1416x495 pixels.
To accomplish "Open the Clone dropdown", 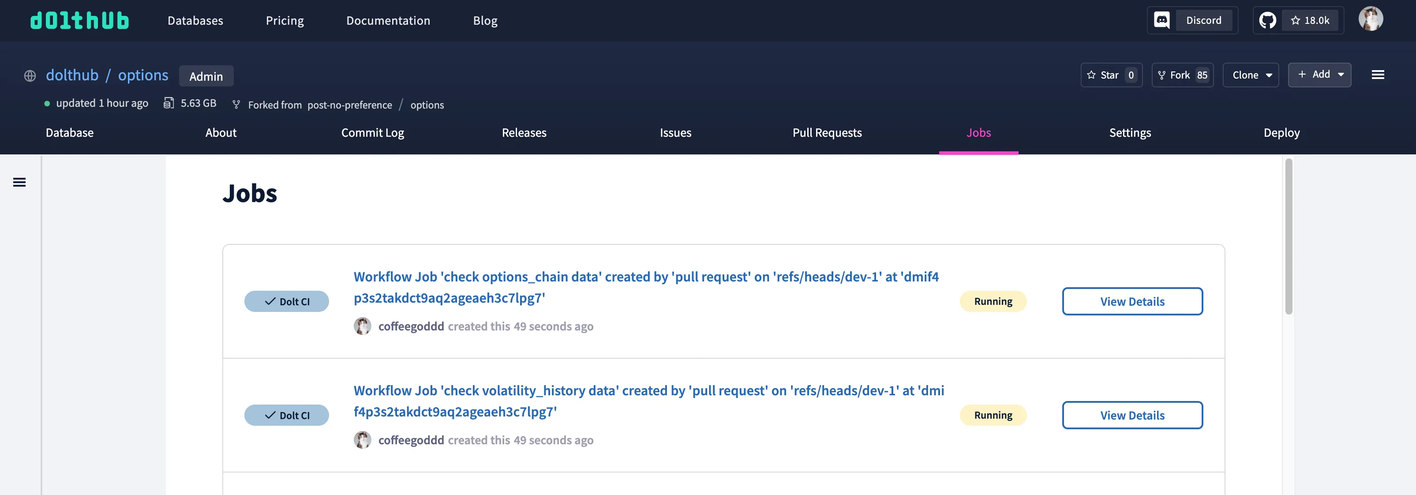I will click(1251, 75).
